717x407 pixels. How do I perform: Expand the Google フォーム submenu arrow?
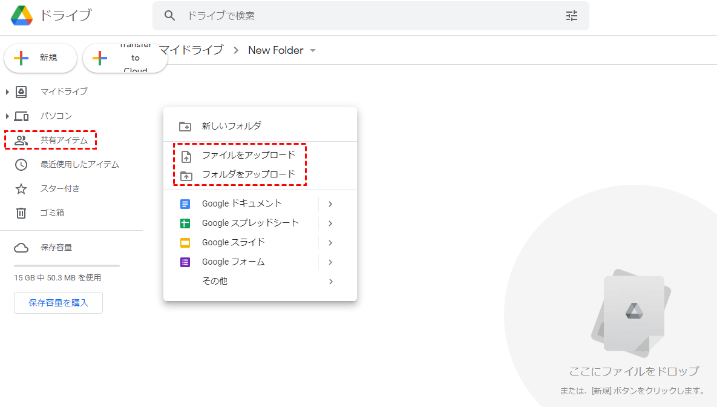pyautogui.click(x=330, y=262)
